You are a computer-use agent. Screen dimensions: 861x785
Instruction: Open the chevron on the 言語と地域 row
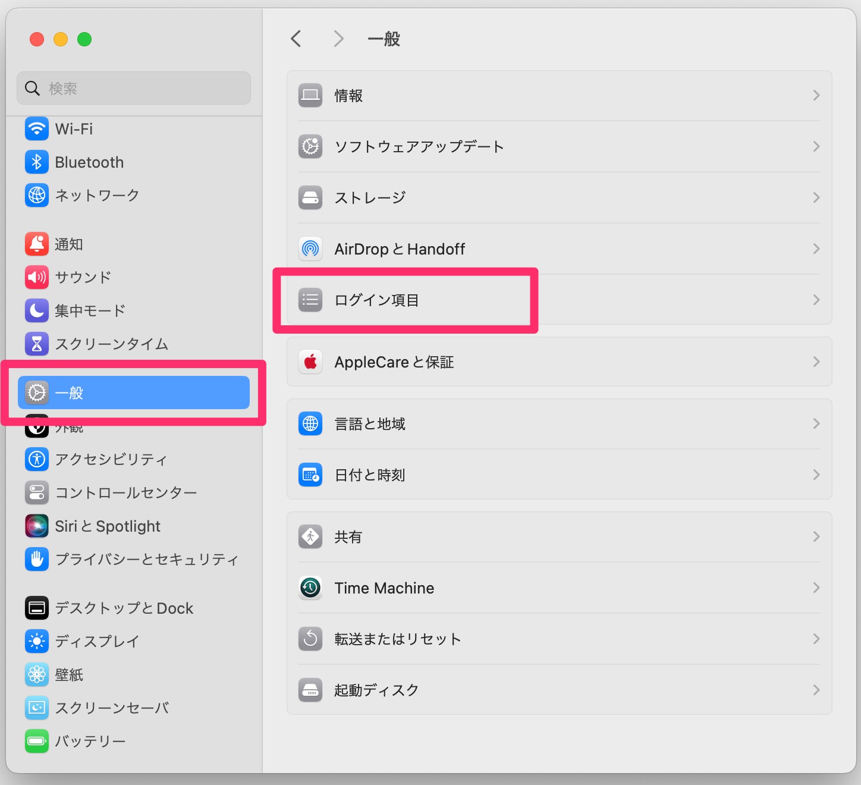pos(816,423)
